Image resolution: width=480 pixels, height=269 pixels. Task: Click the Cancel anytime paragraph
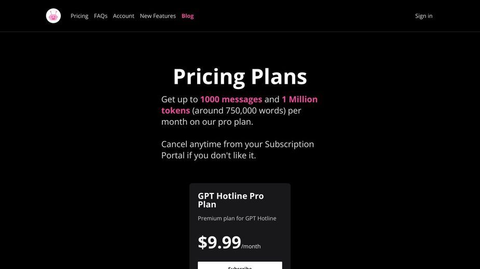(238, 150)
